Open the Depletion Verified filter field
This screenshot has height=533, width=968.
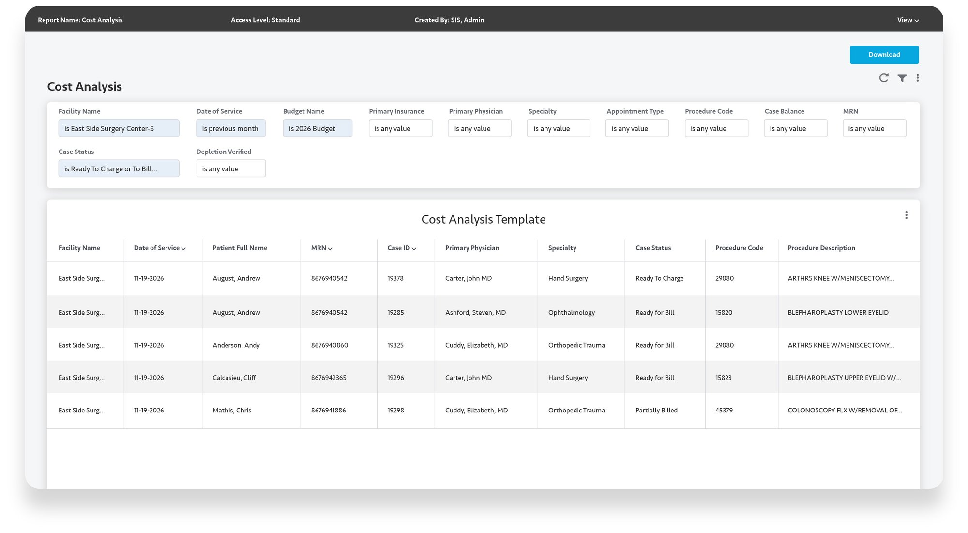pyautogui.click(x=231, y=168)
